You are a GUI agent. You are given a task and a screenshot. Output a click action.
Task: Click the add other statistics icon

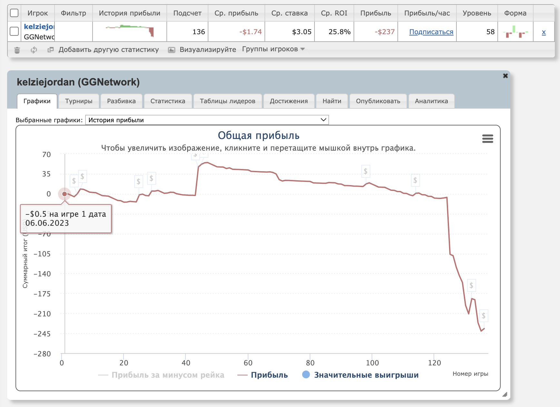point(50,50)
